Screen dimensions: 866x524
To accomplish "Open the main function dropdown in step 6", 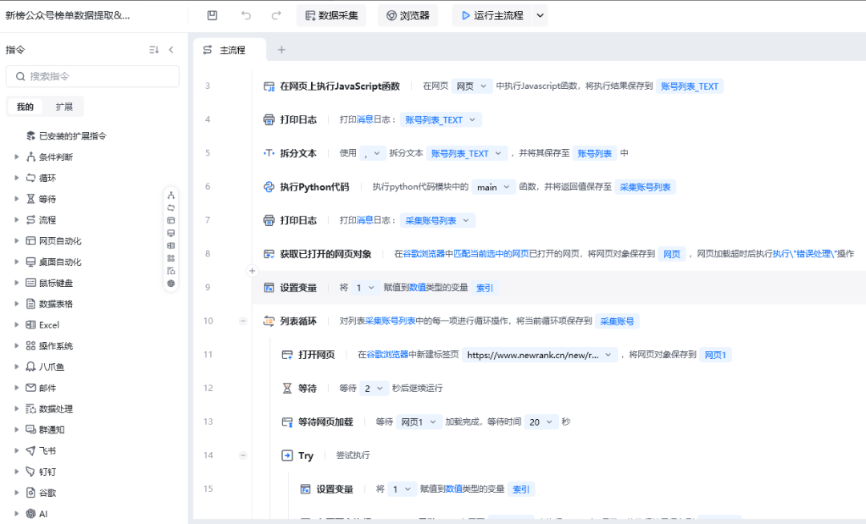I will pyautogui.click(x=494, y=187).
